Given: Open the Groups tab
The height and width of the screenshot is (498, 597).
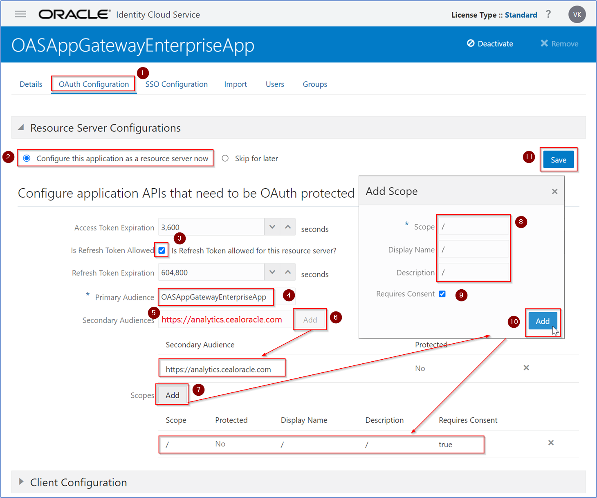Looking at the screenshot, I should tap(315, 84).
